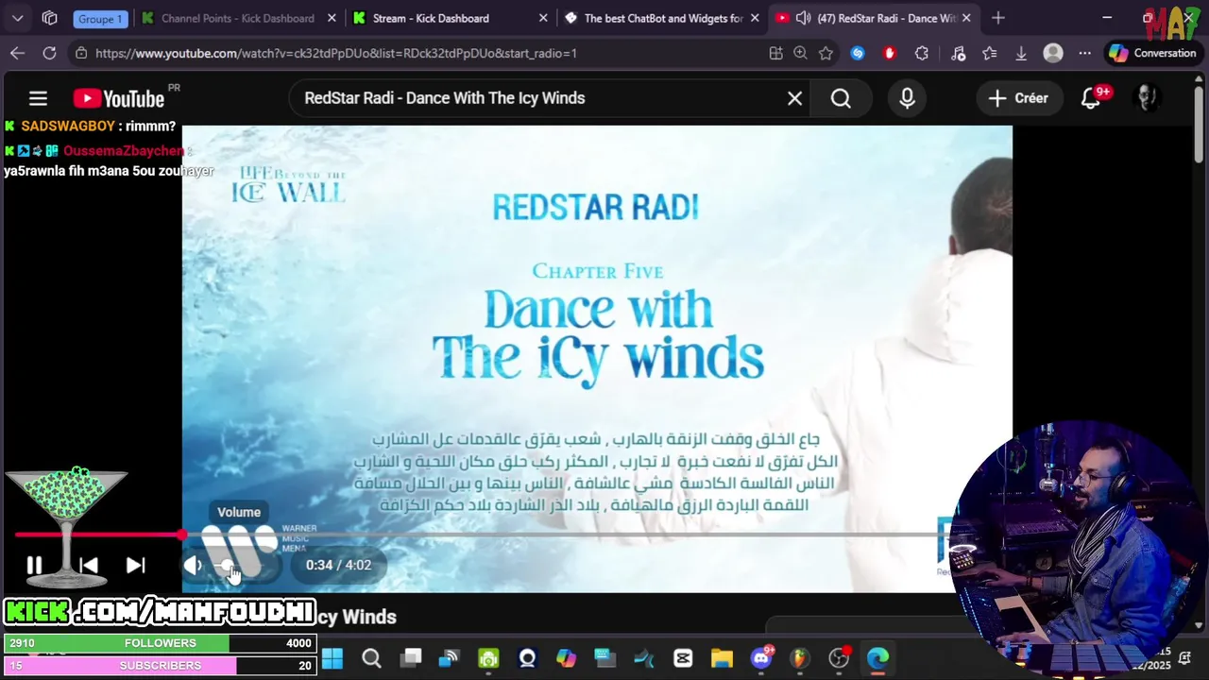Open Windows taskbar search
Viewport: 1209px width, 680px height.
click(371, 658)
